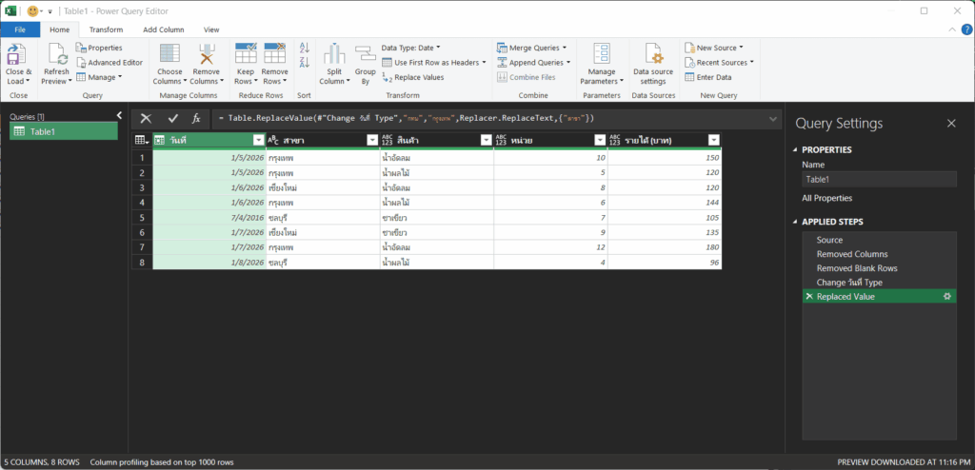The height and width of the screenshot is (470, 975).
Task: Click Replace Values in Transform group
Action: tap(412, 77)
